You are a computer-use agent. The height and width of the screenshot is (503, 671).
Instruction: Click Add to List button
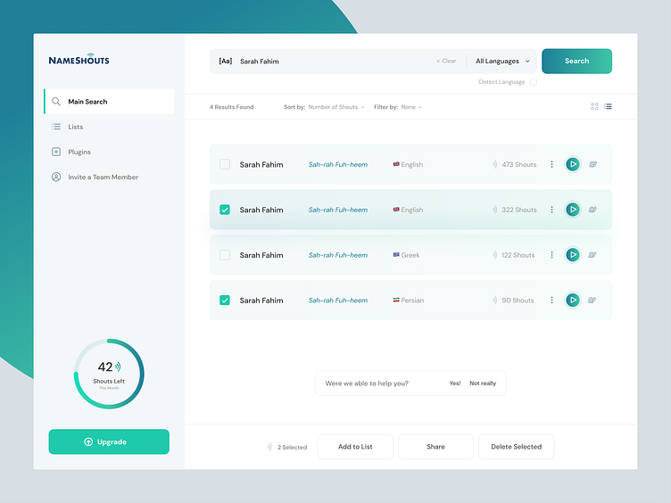click(x=355, y=447)
